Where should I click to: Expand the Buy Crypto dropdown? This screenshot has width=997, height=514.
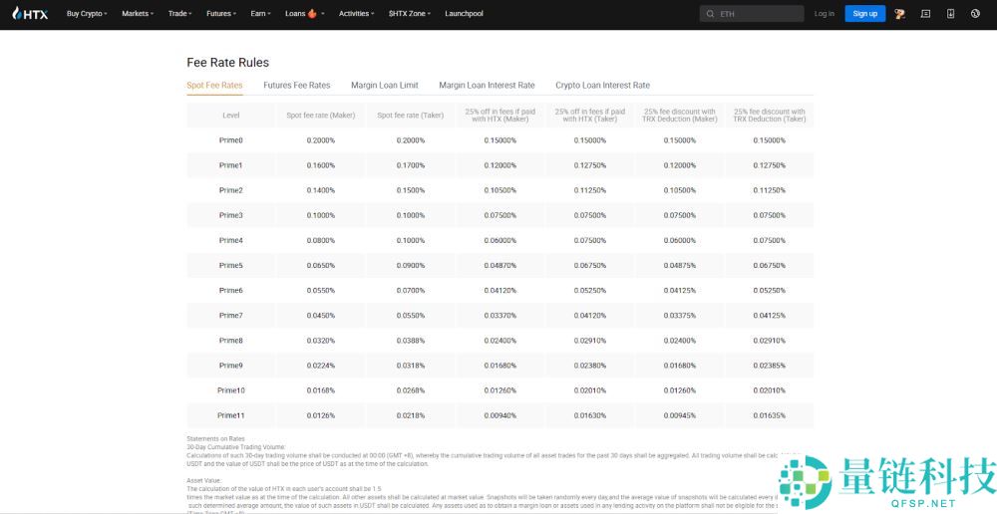point(88,14)
